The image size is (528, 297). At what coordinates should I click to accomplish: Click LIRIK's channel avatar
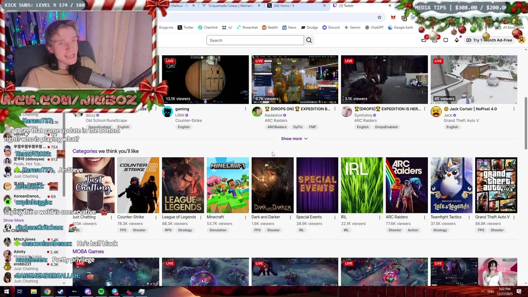click(x=167, y=112)
